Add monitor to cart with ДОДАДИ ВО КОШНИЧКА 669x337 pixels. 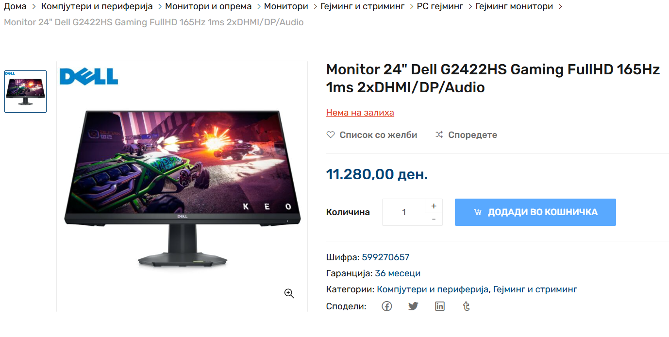[x=535, y=212]
